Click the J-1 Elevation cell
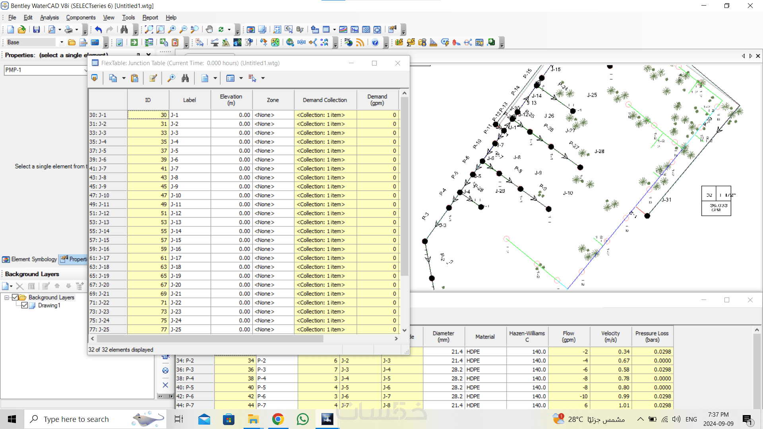Screen dimensions: 763x429 click(231, 115)
